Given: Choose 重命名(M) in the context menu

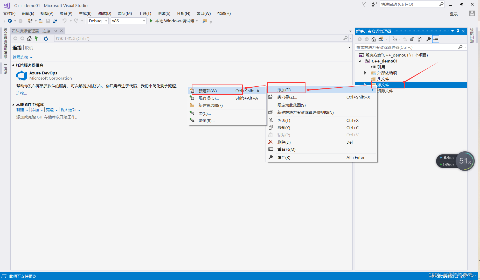Looking at the screenshot, I should 322,149.
